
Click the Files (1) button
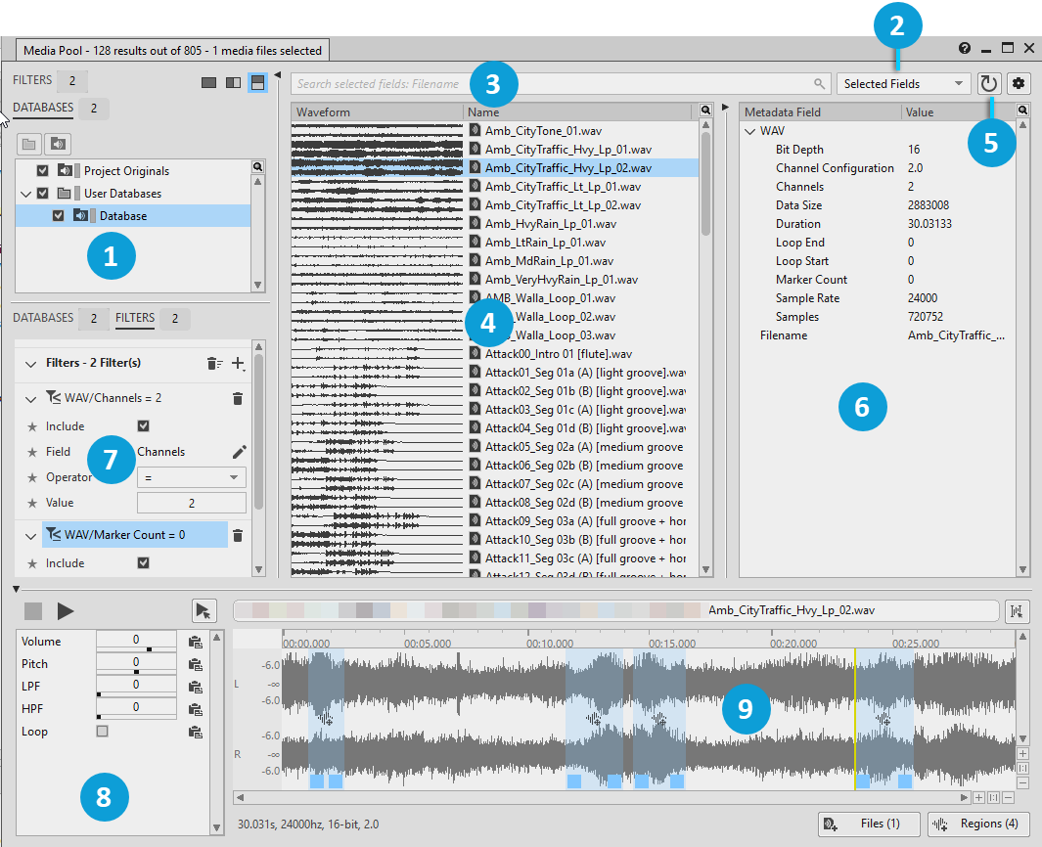click(x=870, y=824)
